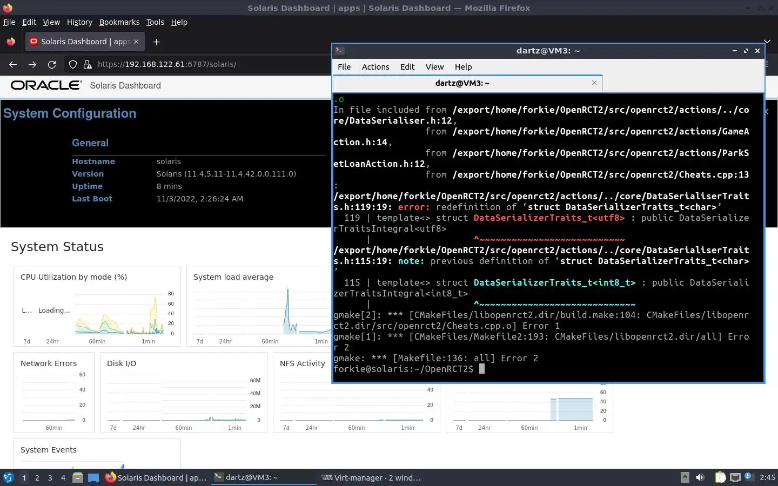Image resolution: width=778 pixels, height=486 pixels.
Task: Click the Firefox View icon left of tabs
Action: pyautogui.click(x=11, y=42)
